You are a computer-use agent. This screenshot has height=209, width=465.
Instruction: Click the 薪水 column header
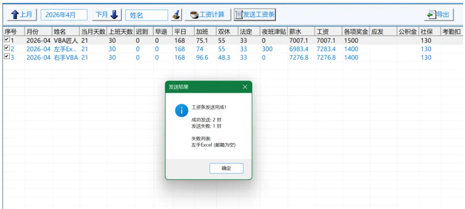coord(301,32)
